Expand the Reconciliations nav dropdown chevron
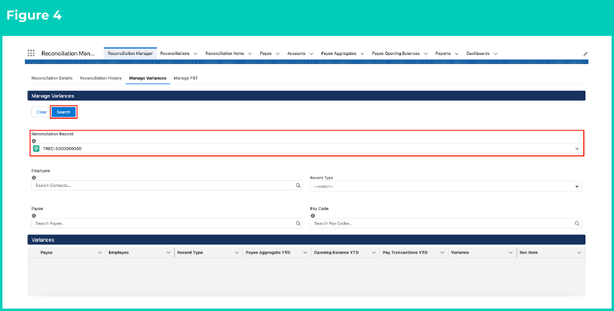This screenshot has width=614, height=311. point(196,54)
